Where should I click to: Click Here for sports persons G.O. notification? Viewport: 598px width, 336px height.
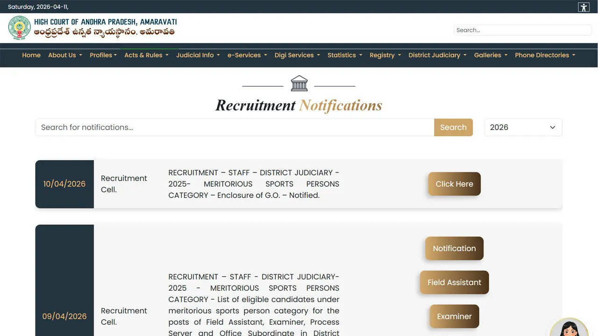click(454, 184)
